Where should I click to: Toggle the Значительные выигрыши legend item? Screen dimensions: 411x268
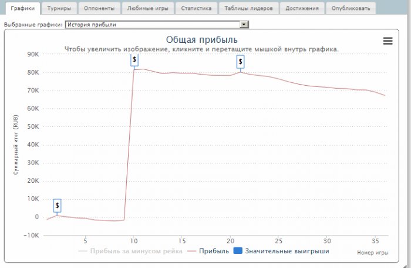(281, 251)
